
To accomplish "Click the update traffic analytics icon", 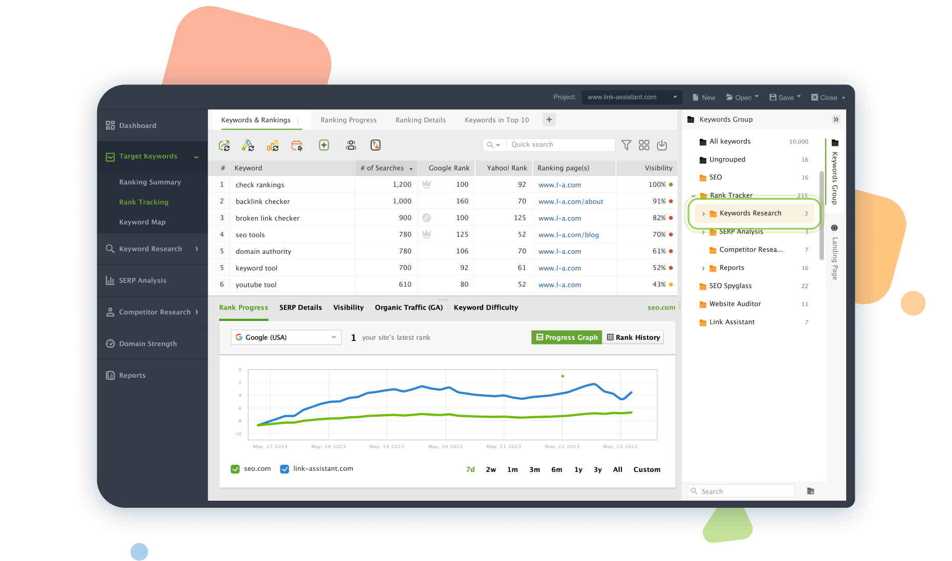I will tap(273, 145).
